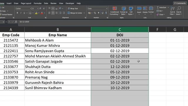Apply Comma Style format
The height and width of the screenshot is (106, 188).
pyautogui.click(x=98, y=13)
